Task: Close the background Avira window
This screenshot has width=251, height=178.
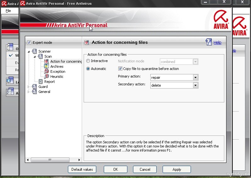Action: 243,2
